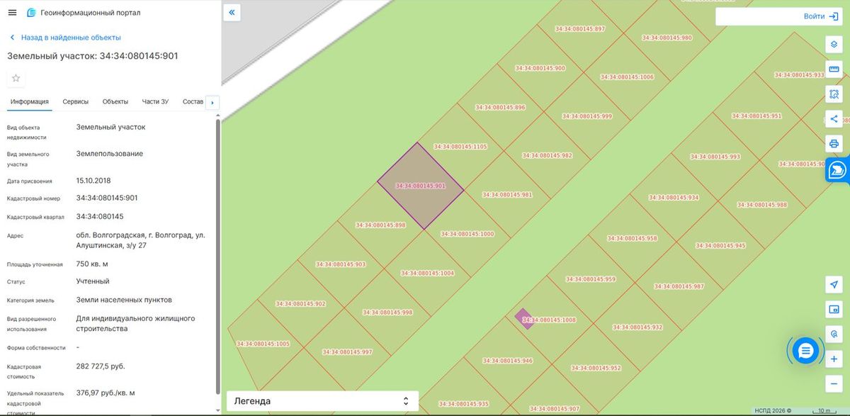Select parcel 34:34:080145:1004 on the map
Viewport: 850px width, 416px height.
pyautogui.click(x=427, y=273)
